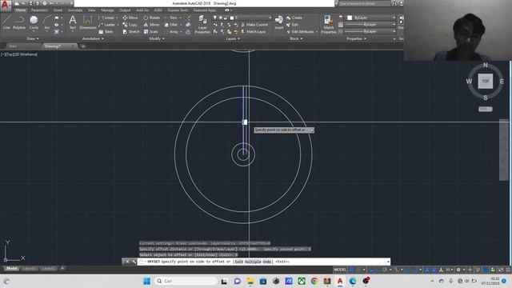512x288 pixels.
Task: Open the Manage ribbon tab
Action: 107,10
